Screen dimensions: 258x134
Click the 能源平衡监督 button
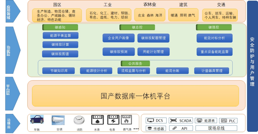pos(60,35)
